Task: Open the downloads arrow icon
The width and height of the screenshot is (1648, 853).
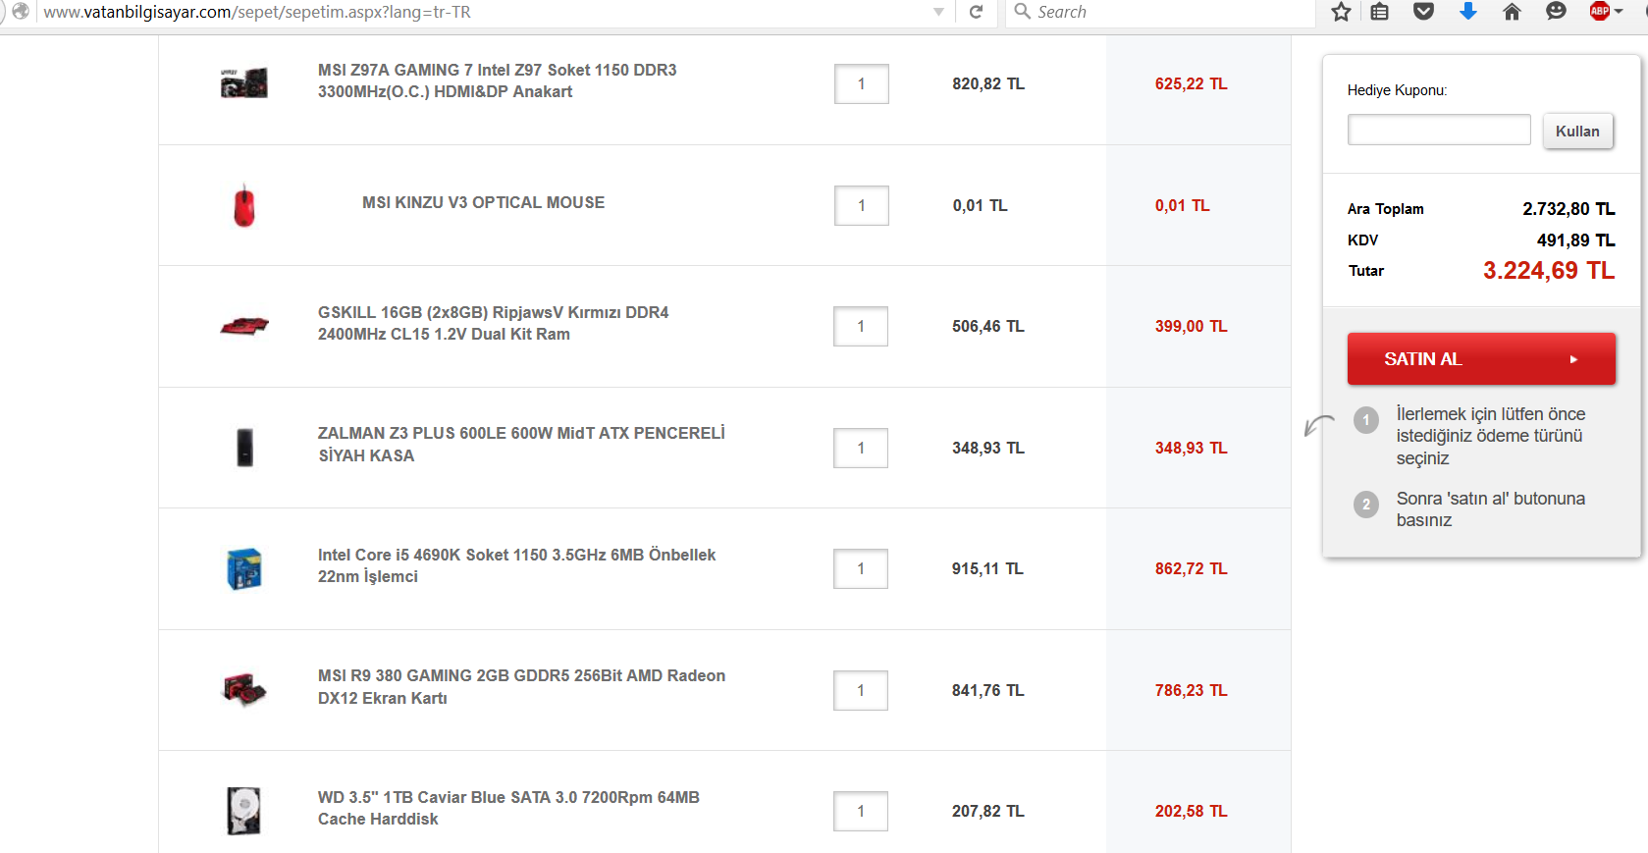Action: (x=1467, y=12)
